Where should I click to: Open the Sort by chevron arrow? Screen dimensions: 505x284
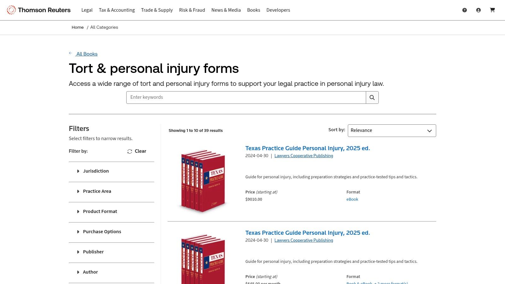point(429,130)
